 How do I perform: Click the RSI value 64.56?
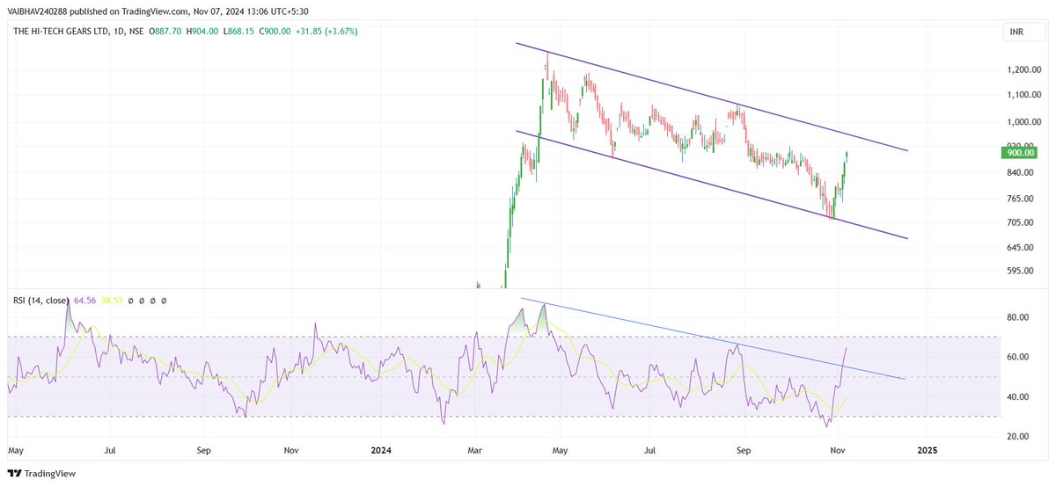[x=87, y=301]
